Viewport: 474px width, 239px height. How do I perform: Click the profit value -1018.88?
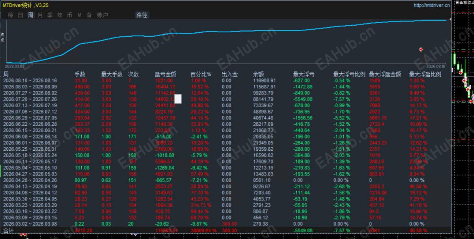click(x=166, y=155)
